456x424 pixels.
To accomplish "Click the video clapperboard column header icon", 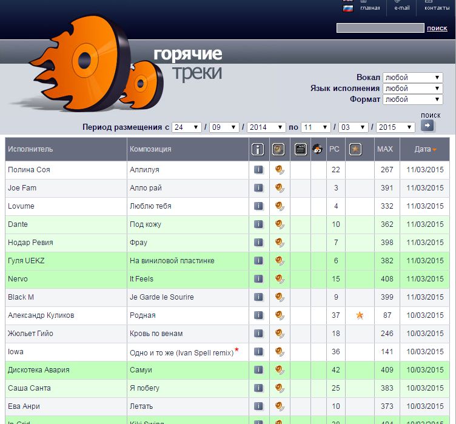I will pyautogui.click(x=300, y=149).
